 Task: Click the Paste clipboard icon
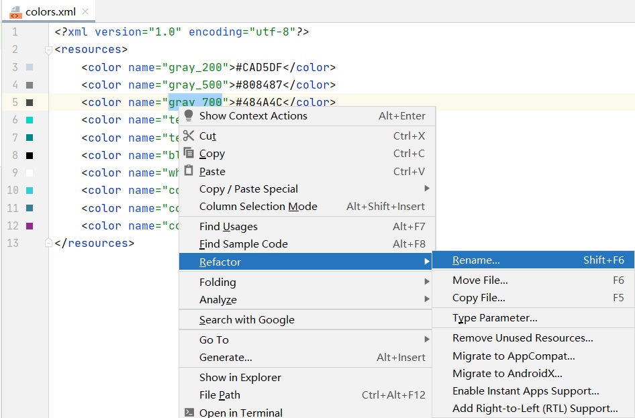(x=189, y=171)
